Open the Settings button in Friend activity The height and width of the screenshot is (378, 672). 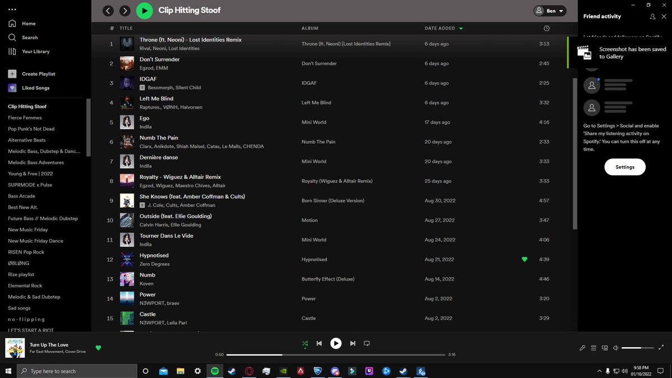(x=625, y=167)
